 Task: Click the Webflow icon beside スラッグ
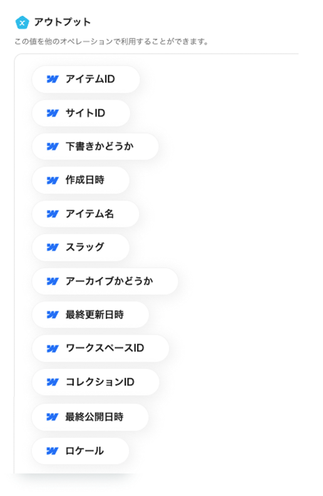pos(53,247)
